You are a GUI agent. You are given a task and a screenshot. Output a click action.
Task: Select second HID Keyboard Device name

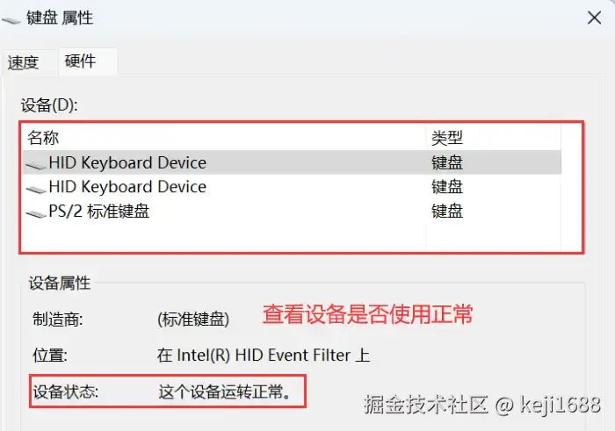pyautogui.click(x=127, y=187)
